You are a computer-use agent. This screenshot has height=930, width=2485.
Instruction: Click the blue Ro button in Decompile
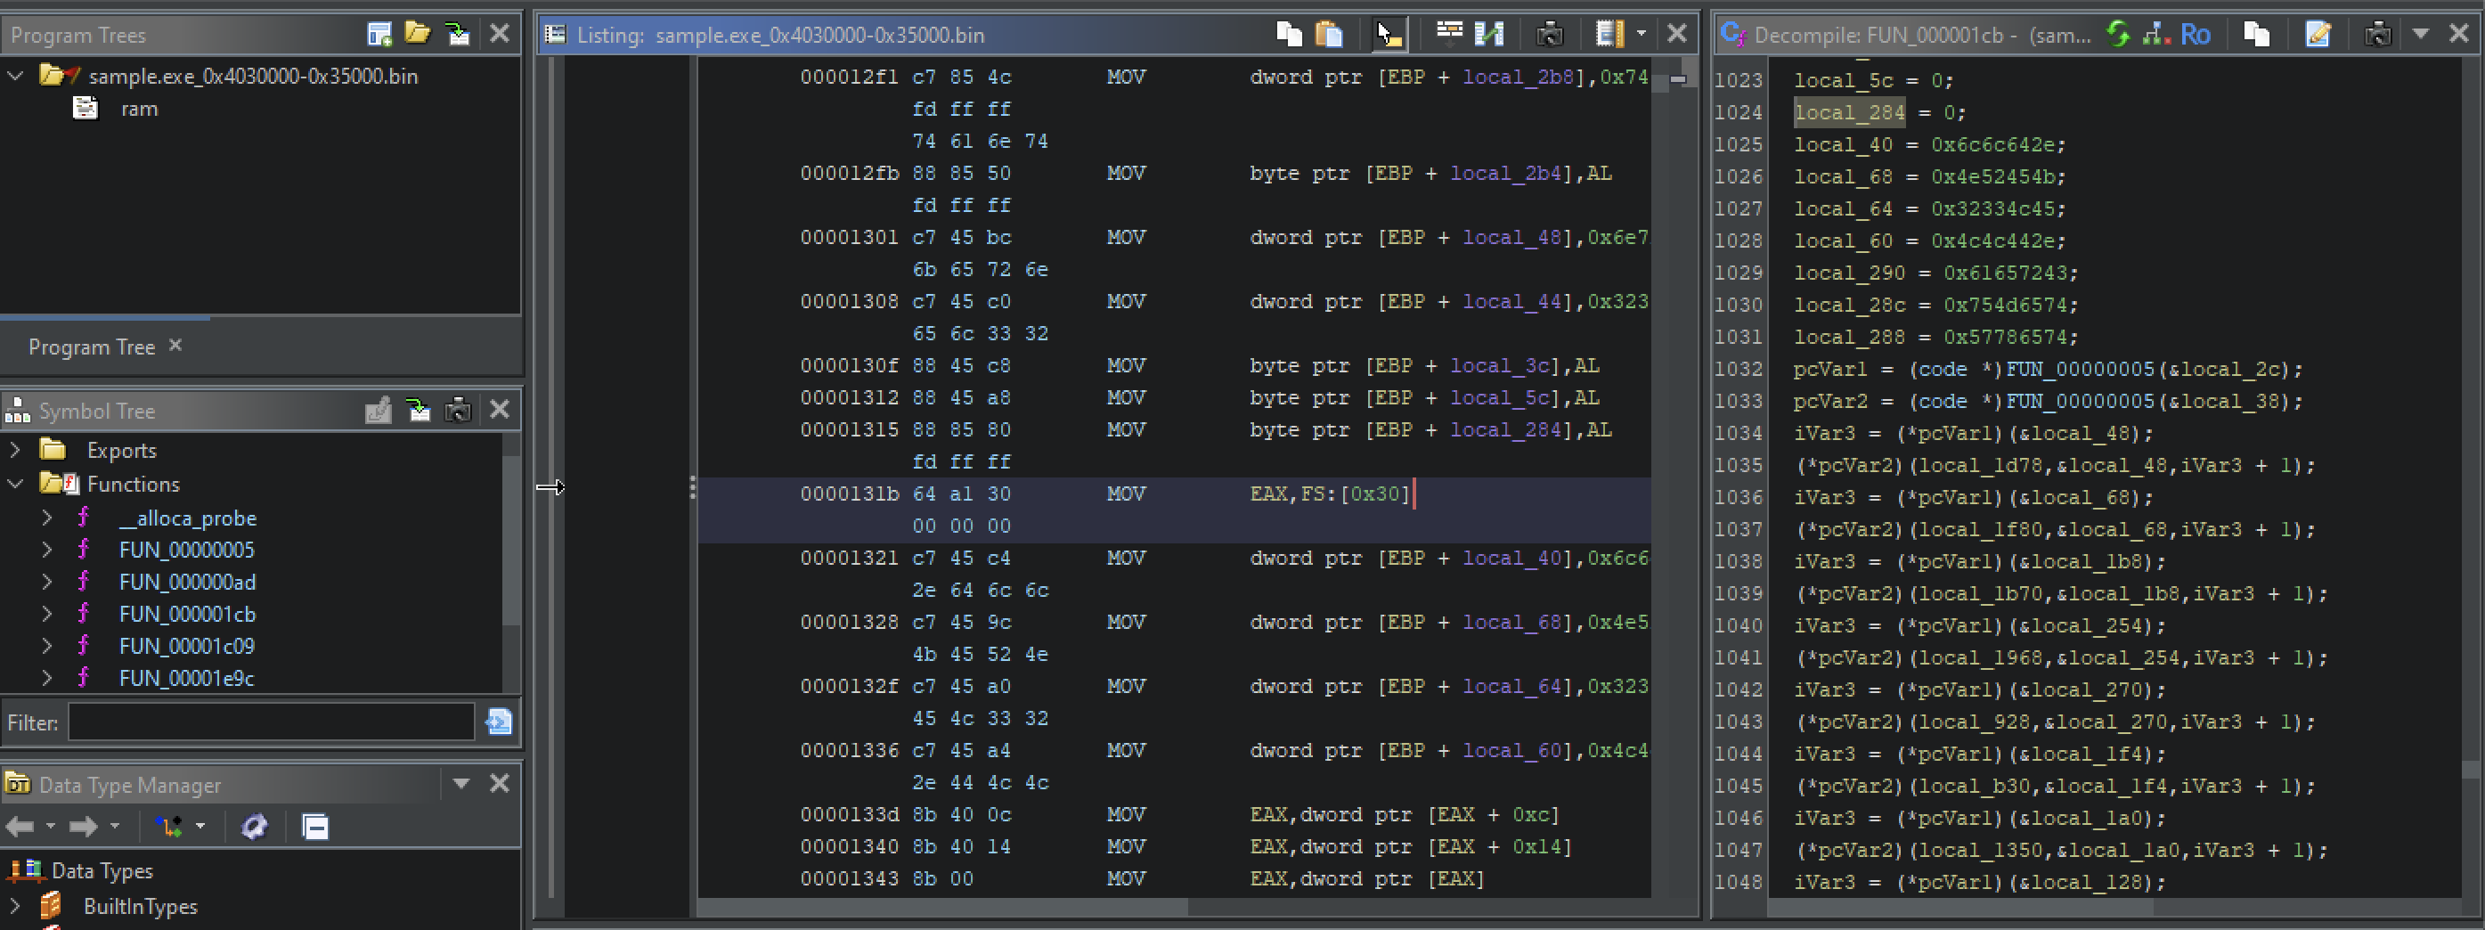2196,35
